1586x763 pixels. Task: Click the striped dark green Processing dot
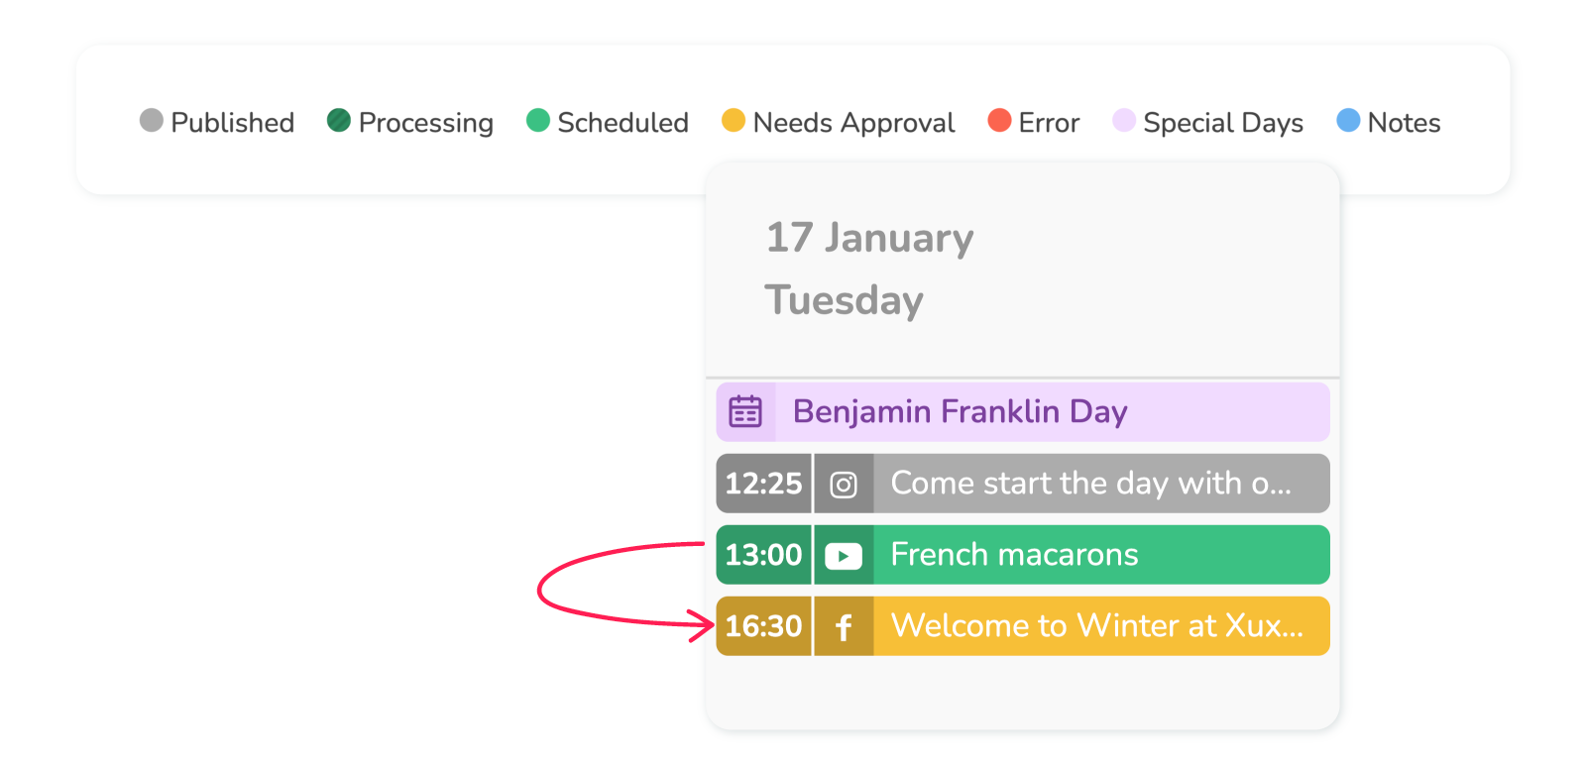pos(339,120)
